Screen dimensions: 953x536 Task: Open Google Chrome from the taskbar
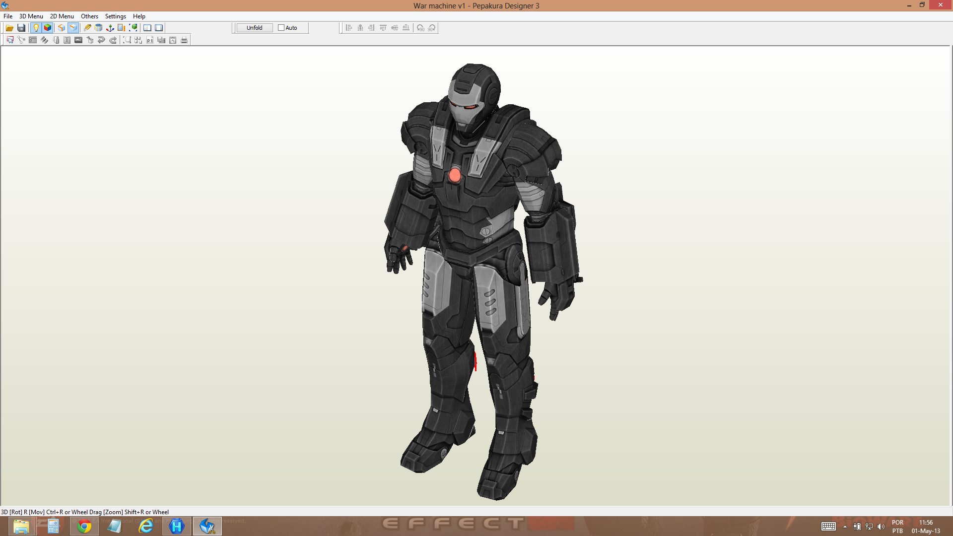tap(84, 526)
